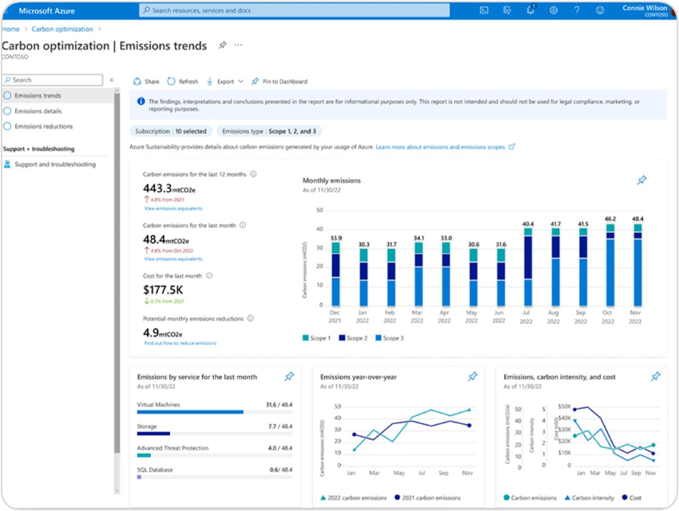Pin the Monthly emissions chart
This screenshot has height=511, width=679.
[641, 180]
